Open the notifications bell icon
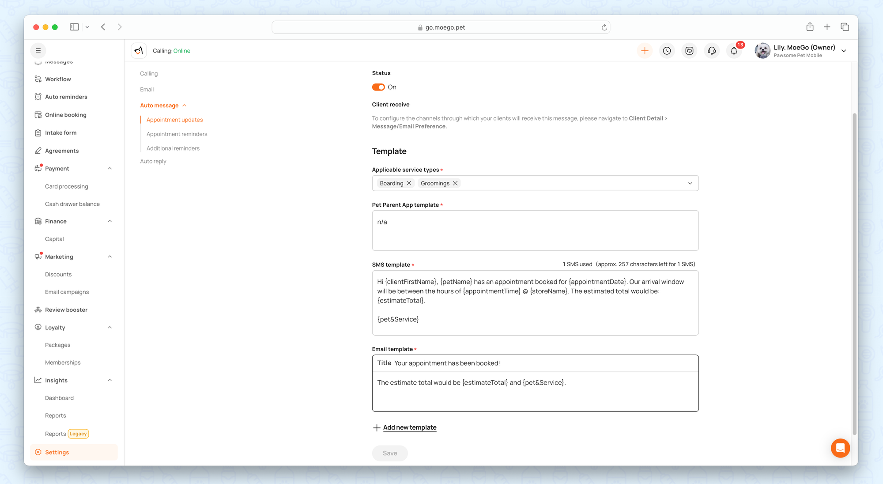 [x=734, y=51]
